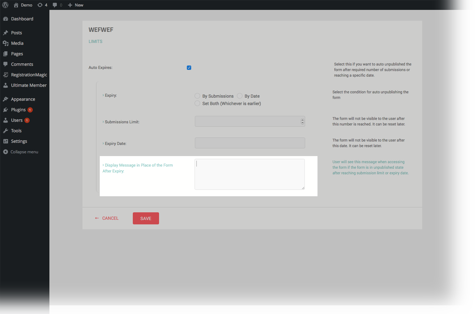The width and height of the screenshot is (475, 314).
Task: Select the Appearance brush icon
Action: (6, 99)
